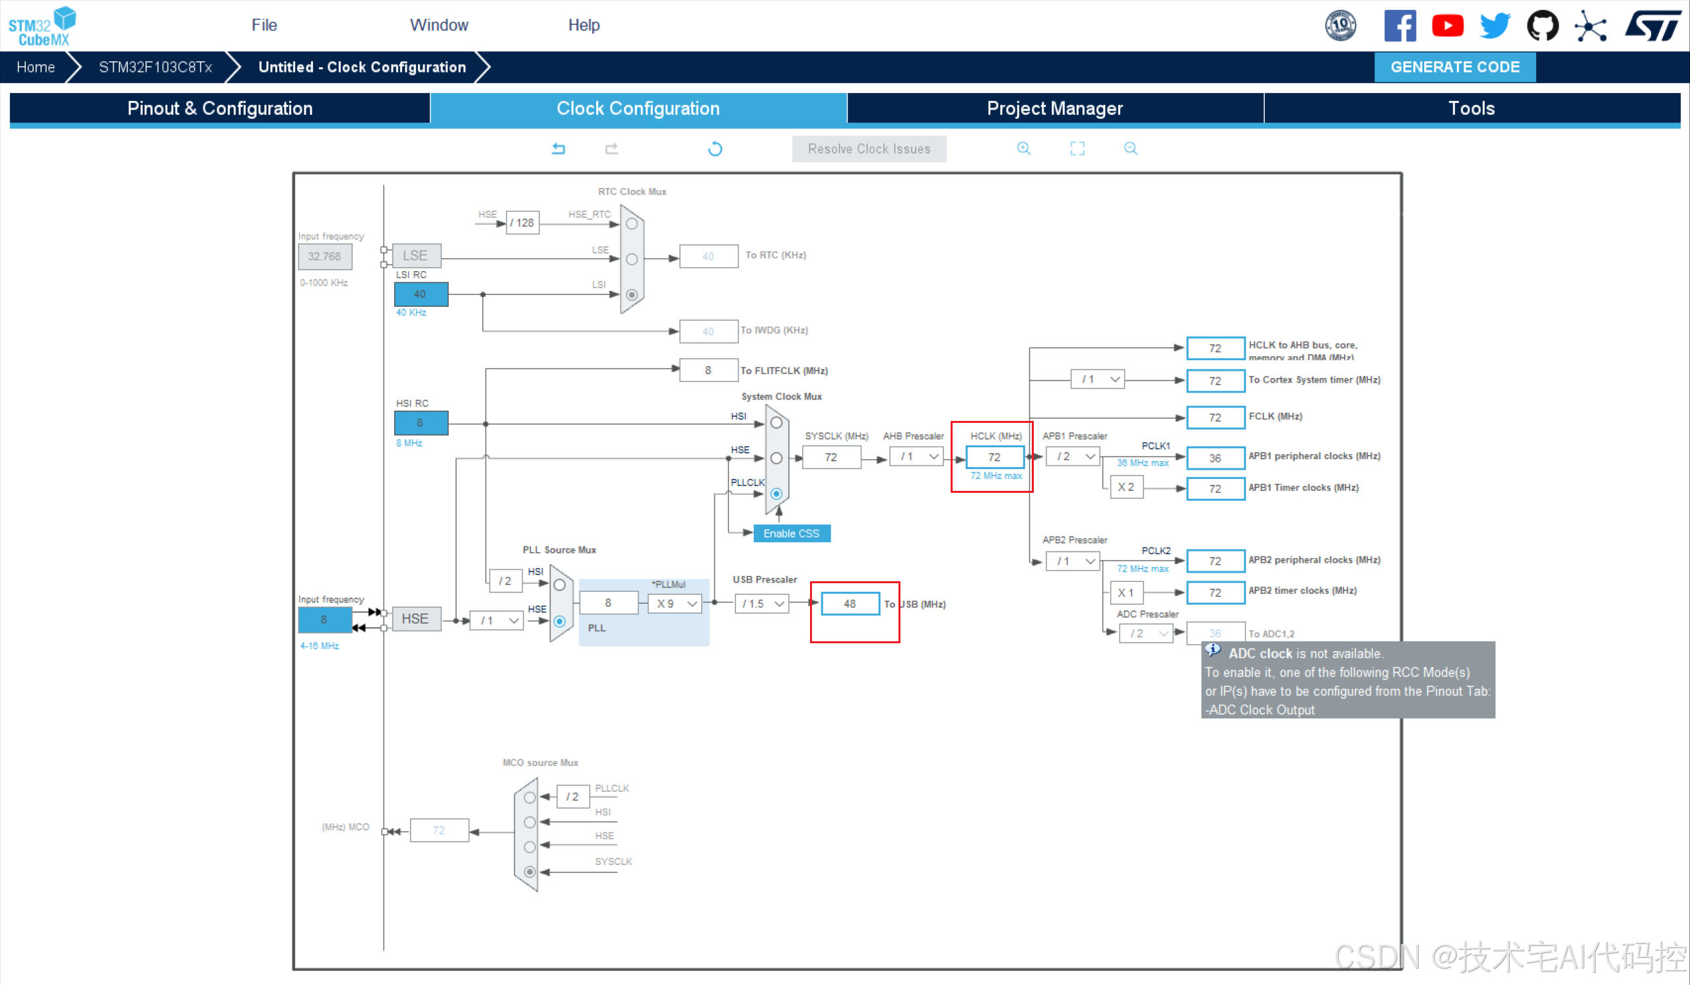Screen dimensions: 1690x985
Task: Click the zoom out magnifier icon
Action: (x=1130, y=149)
